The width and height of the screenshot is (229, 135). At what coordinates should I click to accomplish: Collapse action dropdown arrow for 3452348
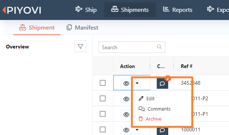coord(137,83)
